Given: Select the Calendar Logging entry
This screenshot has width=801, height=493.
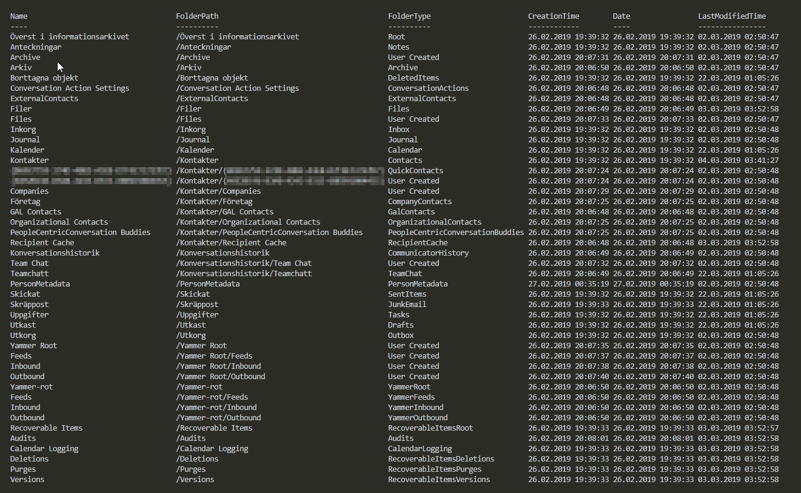Looking at the screenshot, I should pyautogui.click(x=43, y=448).
